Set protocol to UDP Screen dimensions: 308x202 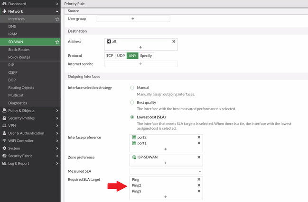pos(121,56)
